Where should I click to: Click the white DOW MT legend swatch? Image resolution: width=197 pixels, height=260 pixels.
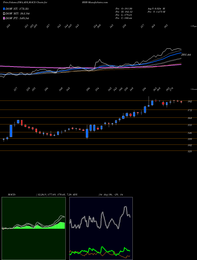click(4, 14)
